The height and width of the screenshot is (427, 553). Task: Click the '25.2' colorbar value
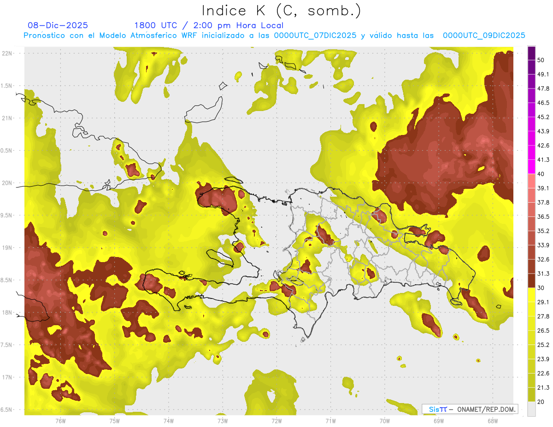click(x=543, y=345)
